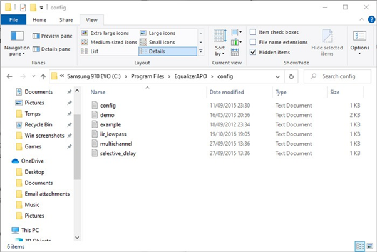Open OneDrive in navigation pane
This screenshot has width=377, height=252.
tap(32, 161)
